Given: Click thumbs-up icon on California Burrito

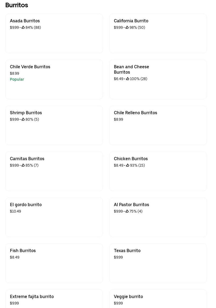Looking at the screenshot, I should coord(127,27).
